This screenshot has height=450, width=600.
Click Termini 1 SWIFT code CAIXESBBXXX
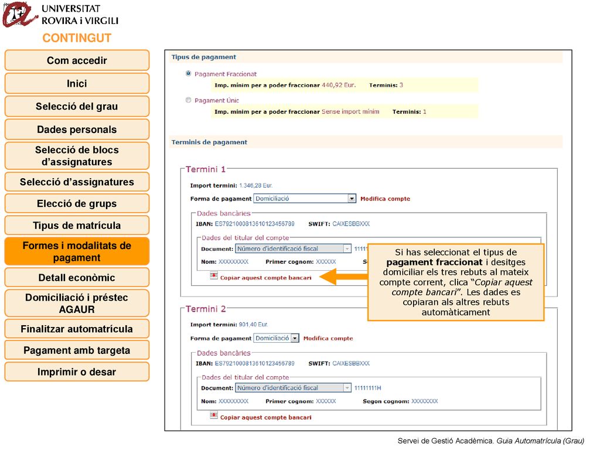[351, 224]
